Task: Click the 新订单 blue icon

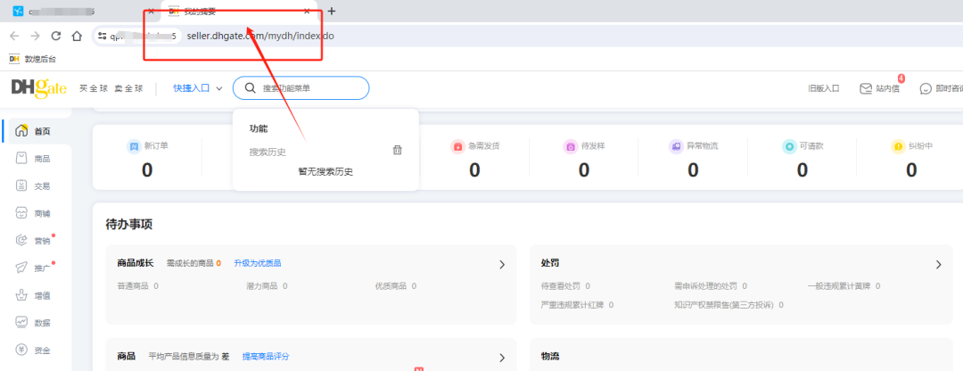Action: pyautogui.click(x=133, y=147)
